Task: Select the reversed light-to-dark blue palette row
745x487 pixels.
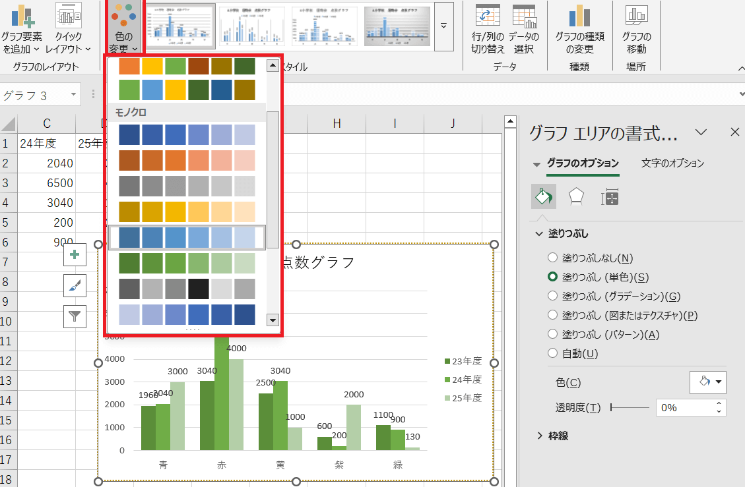Action: coord(187,314)
